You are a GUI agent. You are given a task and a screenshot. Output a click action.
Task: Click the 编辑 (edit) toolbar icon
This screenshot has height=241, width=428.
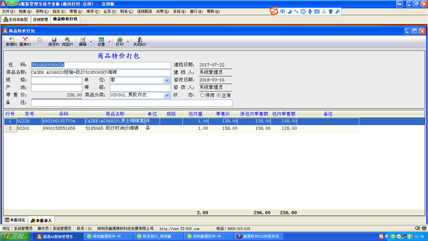coord(82,42)
